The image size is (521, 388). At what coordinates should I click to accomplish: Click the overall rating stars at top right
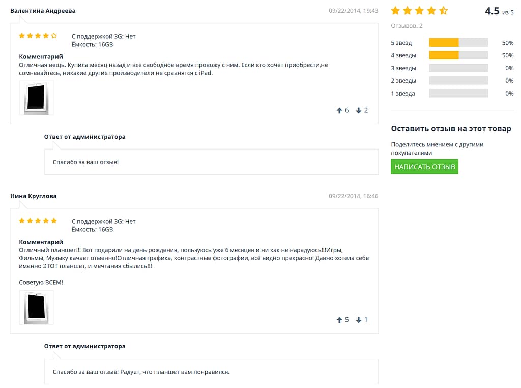pyautogui.click(x=419, y=11)
